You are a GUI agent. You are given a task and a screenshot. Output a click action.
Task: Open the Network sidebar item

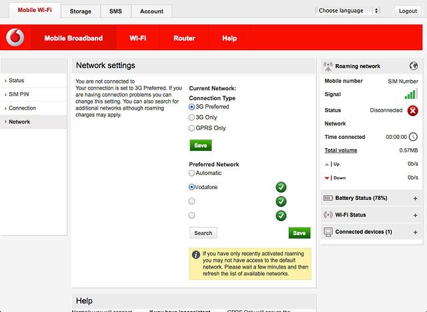tap(33, 122)
